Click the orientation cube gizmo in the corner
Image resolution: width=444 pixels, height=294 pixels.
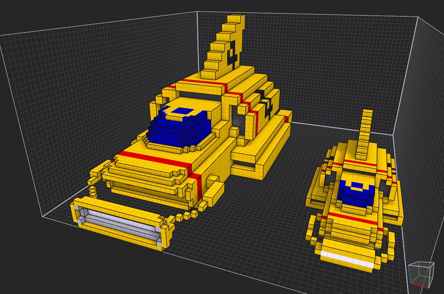coord(421,275)
